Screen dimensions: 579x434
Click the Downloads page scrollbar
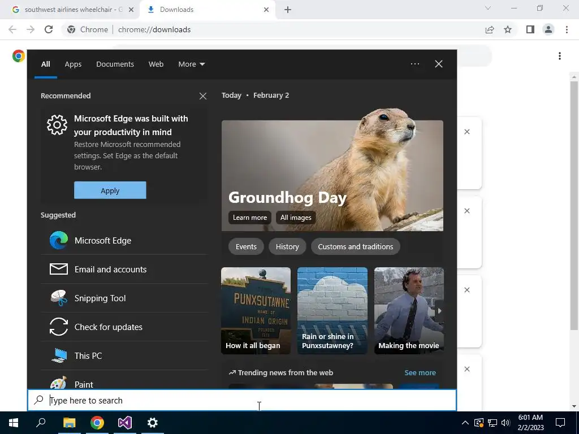tap(574, 206)
